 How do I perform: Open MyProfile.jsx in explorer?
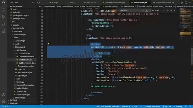point(22,88)
